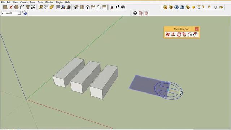231x130 pixels.
Task: Click the blue question mark plugin icon
Action: pos(182,7)
